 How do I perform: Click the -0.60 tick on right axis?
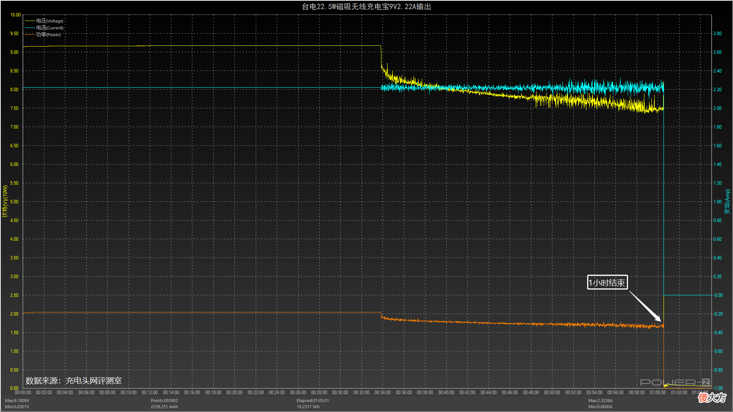tap(718, 351)
